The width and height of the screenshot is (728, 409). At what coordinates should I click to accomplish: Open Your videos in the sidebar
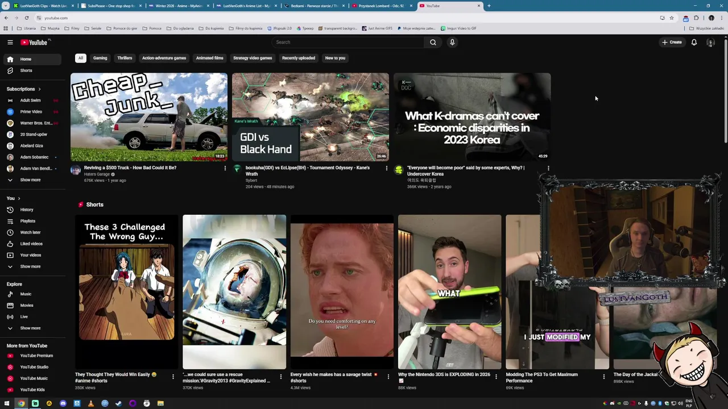33,255
